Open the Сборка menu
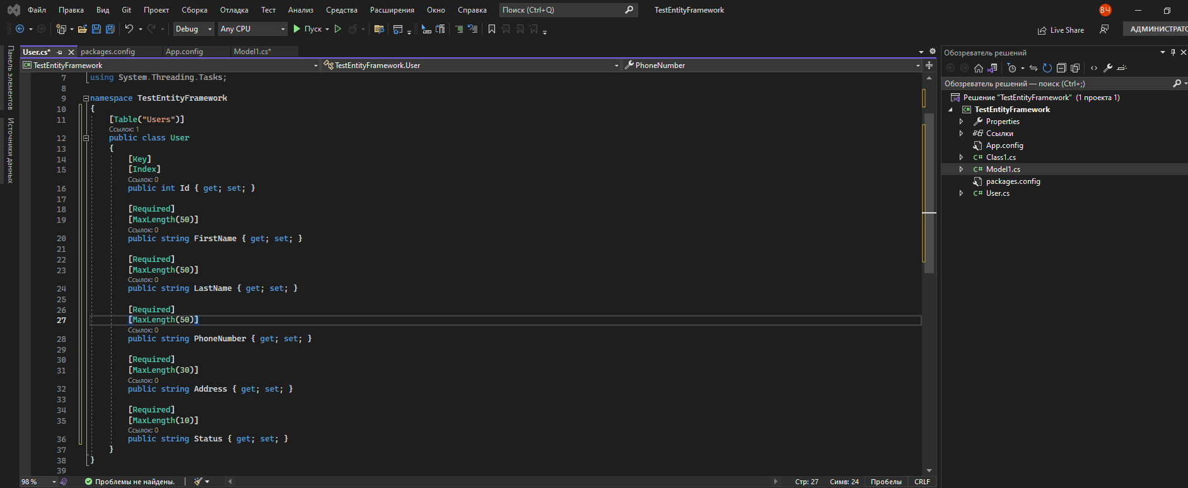 tap(194, 10)
